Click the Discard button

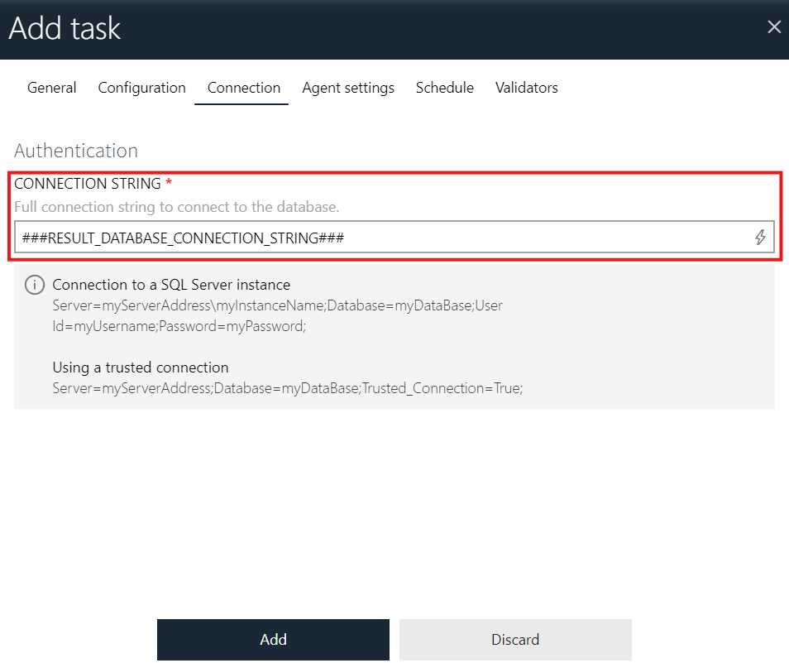tap(515, 639)
